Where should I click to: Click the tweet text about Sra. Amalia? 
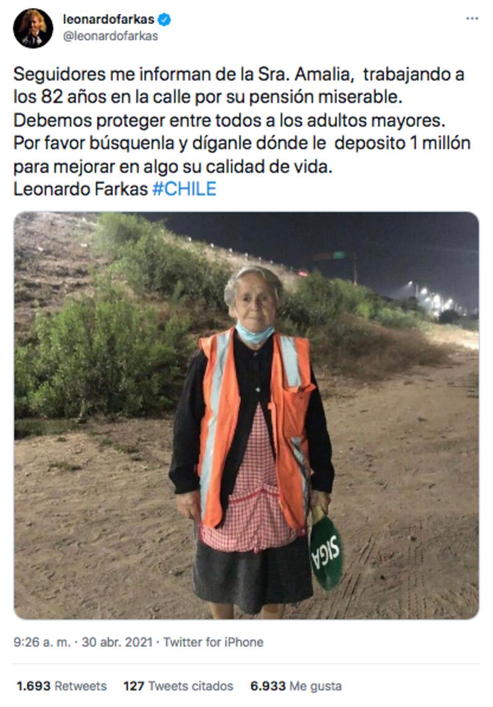242,132
